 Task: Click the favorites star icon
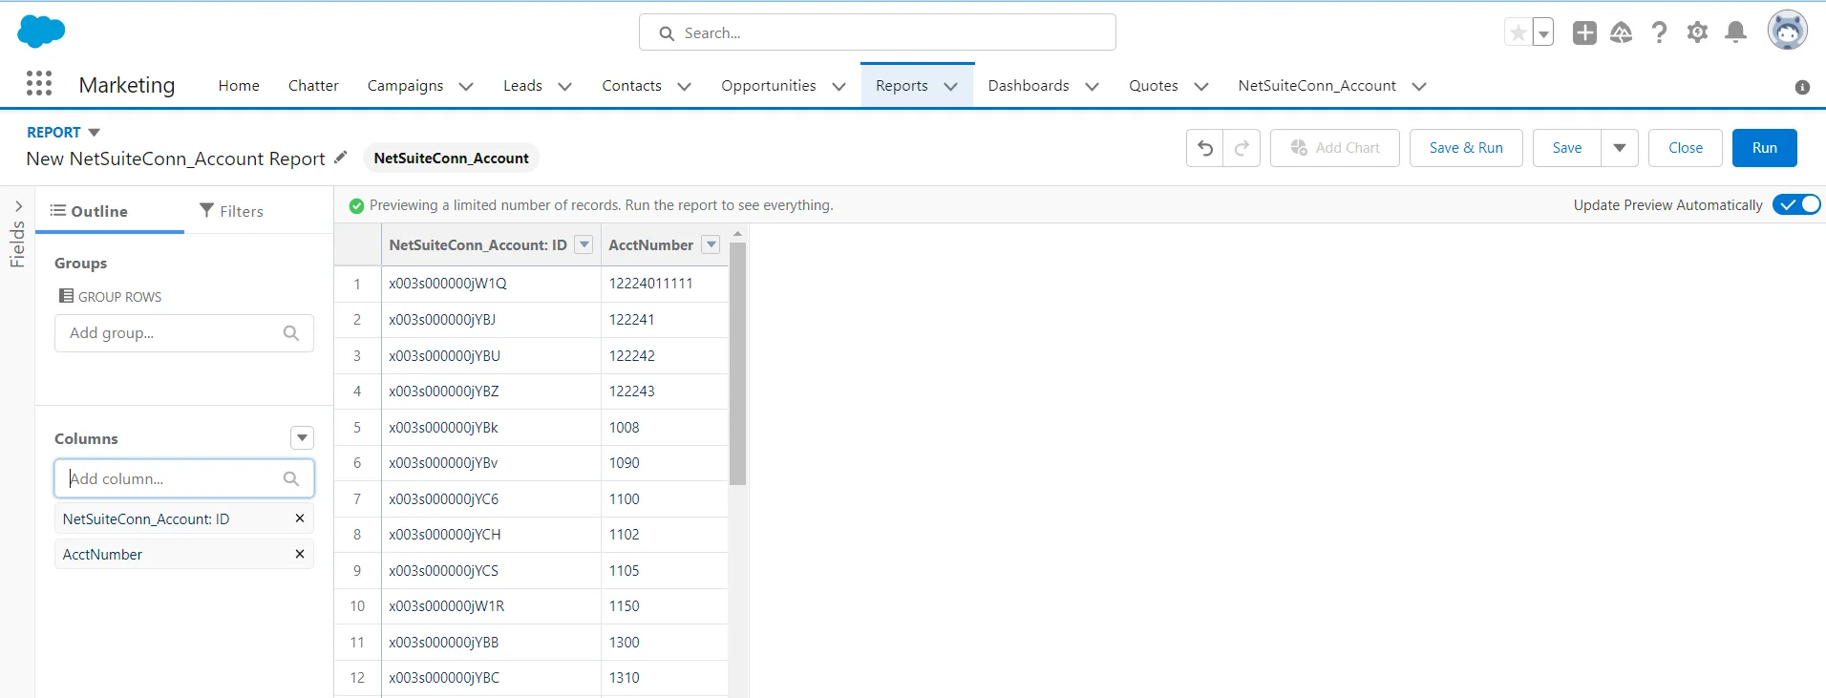tap(1518, 32)
